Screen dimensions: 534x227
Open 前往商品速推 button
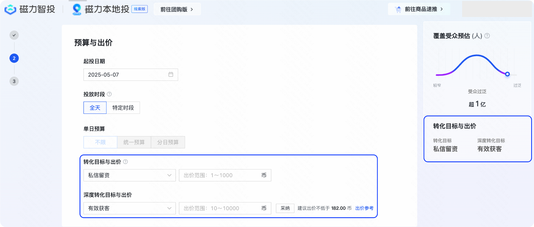click(x=419, y=9)
